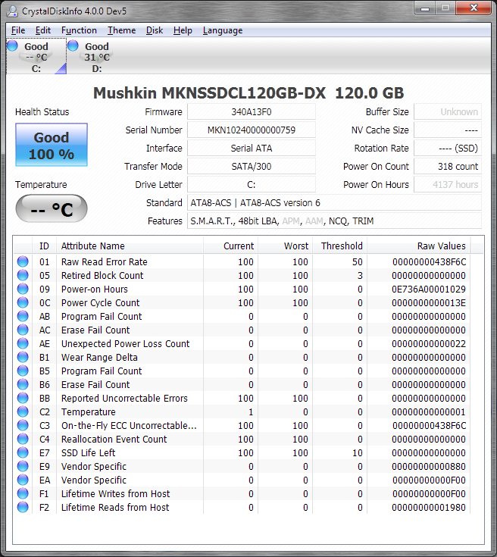Click status icon for Raw Read Error Rate
Viewport: 497px width, 557px height.
click(x=23, y=261)
